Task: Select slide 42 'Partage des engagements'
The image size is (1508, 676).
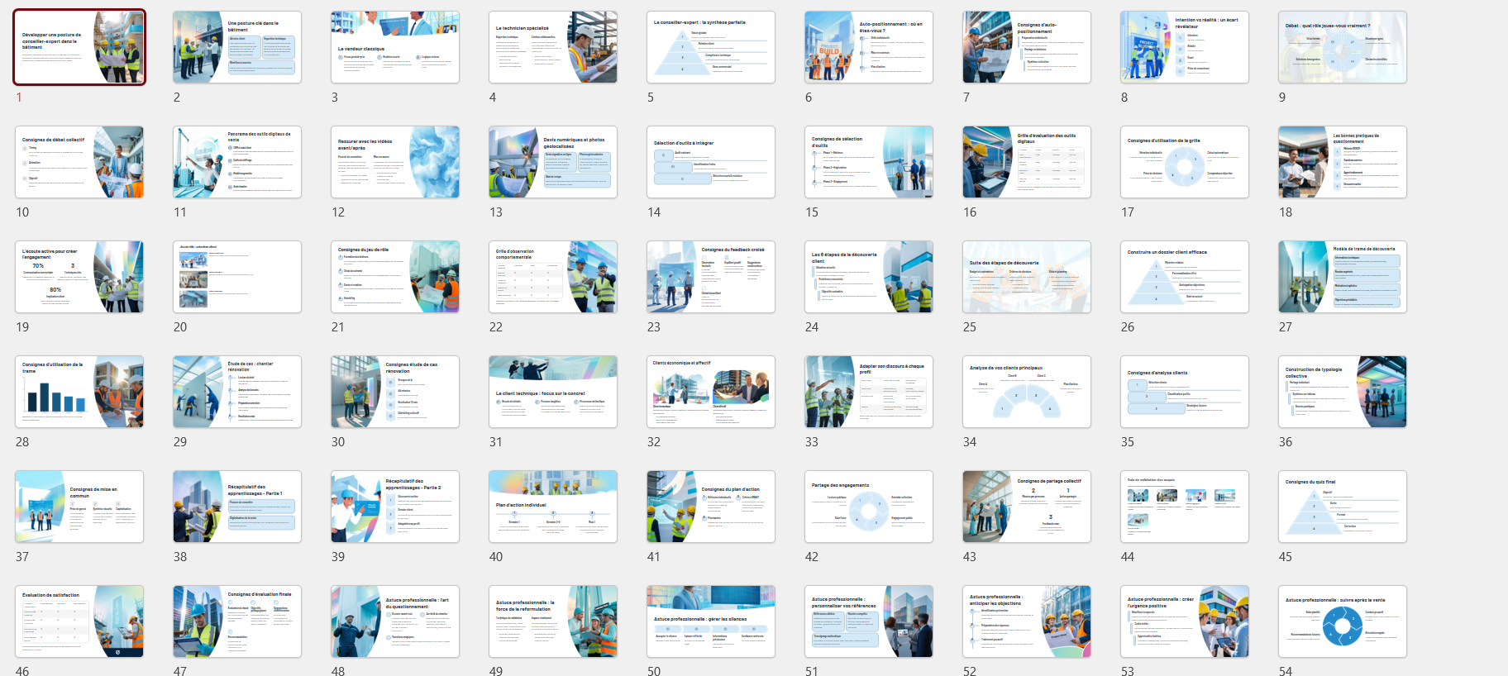Action: click(x=869, y=507)
